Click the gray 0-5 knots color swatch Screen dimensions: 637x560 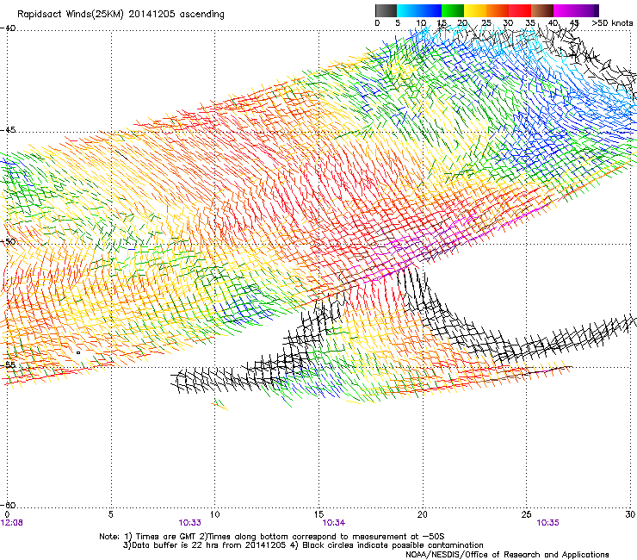click(386, 10)
